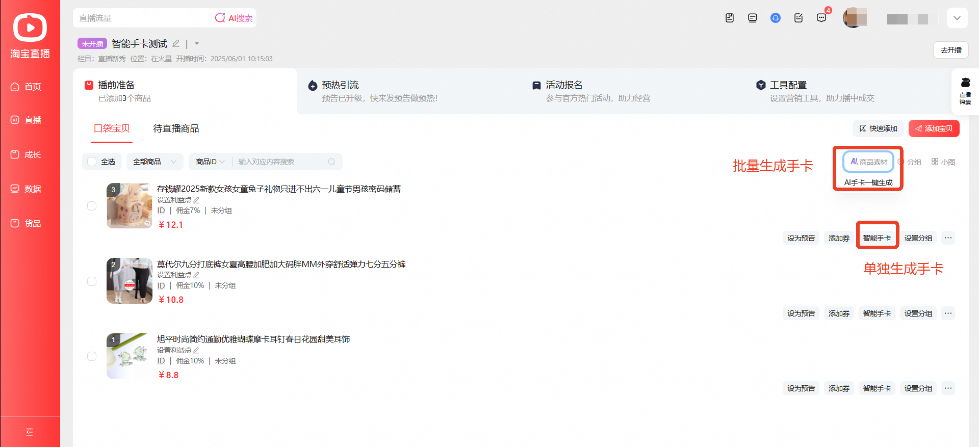Open the 播前准备 step tab
The image size is (979, 447).
pos(185,91)
